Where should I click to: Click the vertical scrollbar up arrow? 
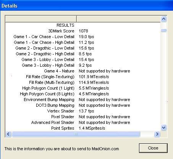click(x=164, y=19)
